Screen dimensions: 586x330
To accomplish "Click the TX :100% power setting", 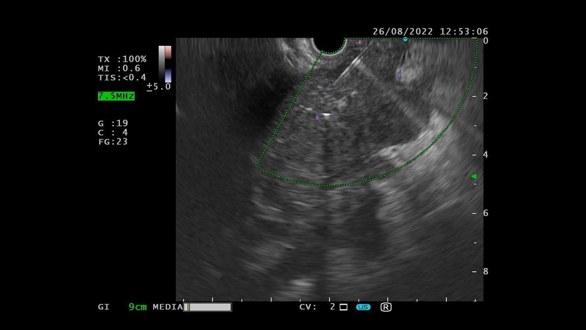I will pyautogui.click(x=122, y=59).
